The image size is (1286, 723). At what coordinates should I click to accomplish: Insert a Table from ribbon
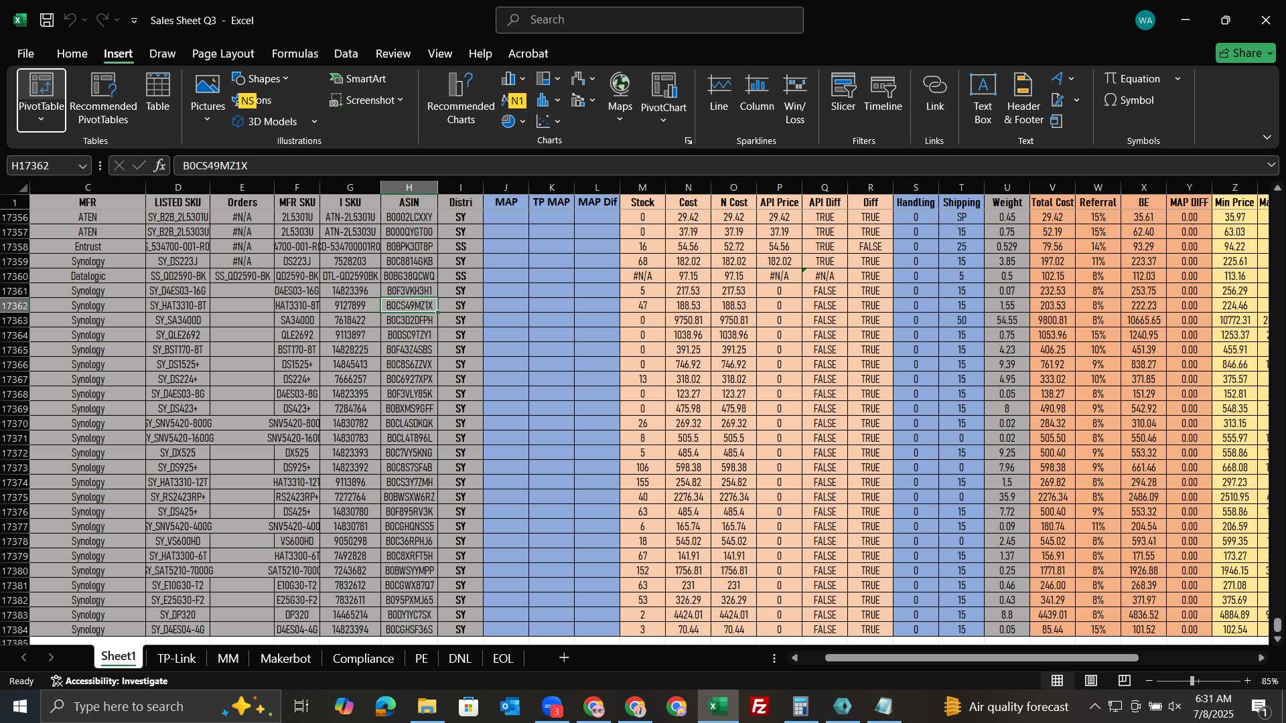157,94
